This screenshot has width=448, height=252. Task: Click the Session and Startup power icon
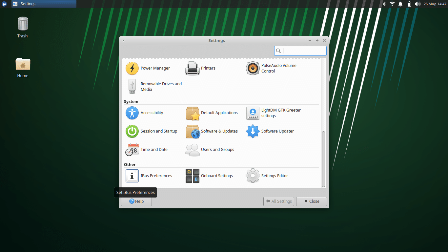pyautogui.click(x=132, y=131)
